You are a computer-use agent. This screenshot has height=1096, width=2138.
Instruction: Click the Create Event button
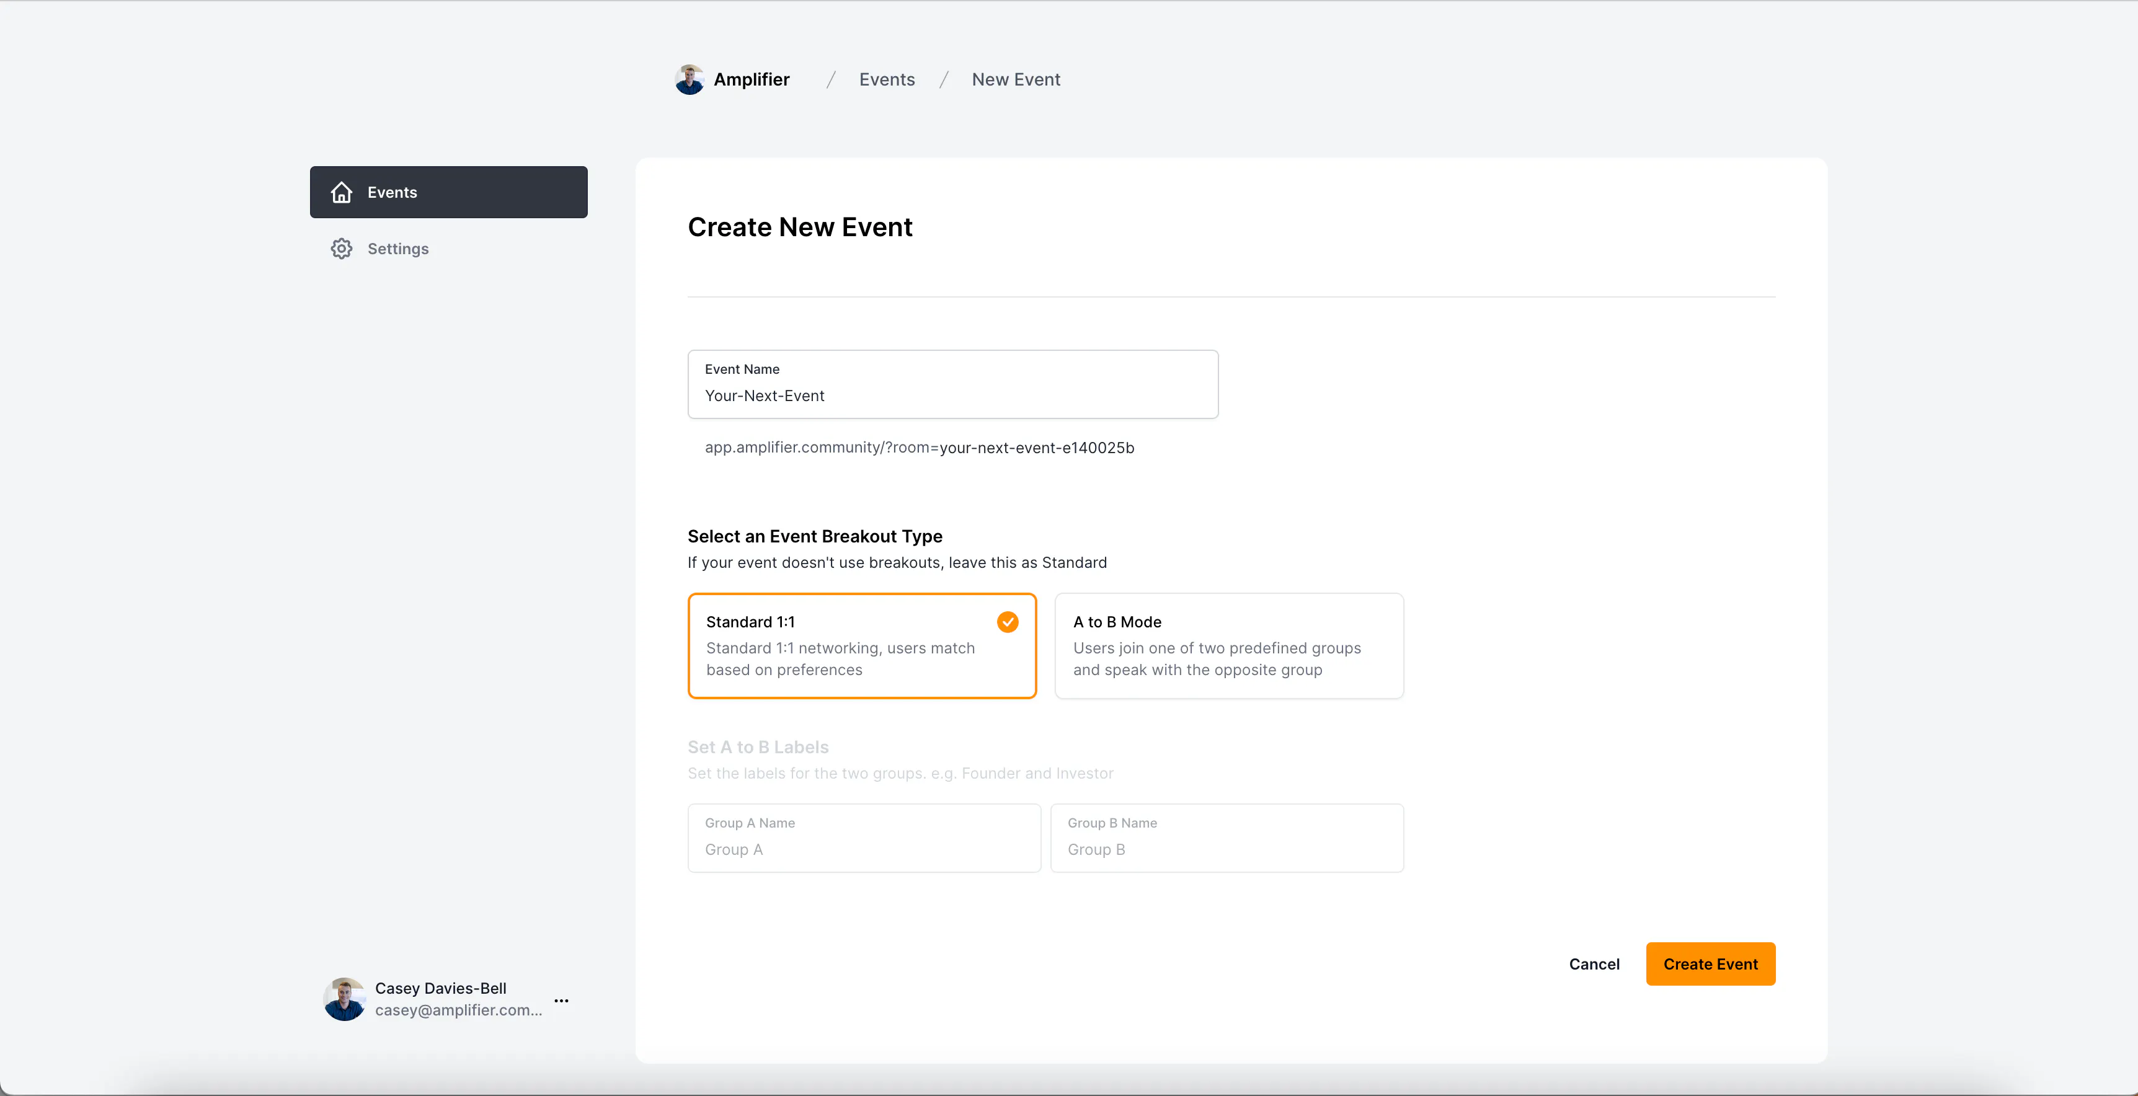(x=1710, y=964)
